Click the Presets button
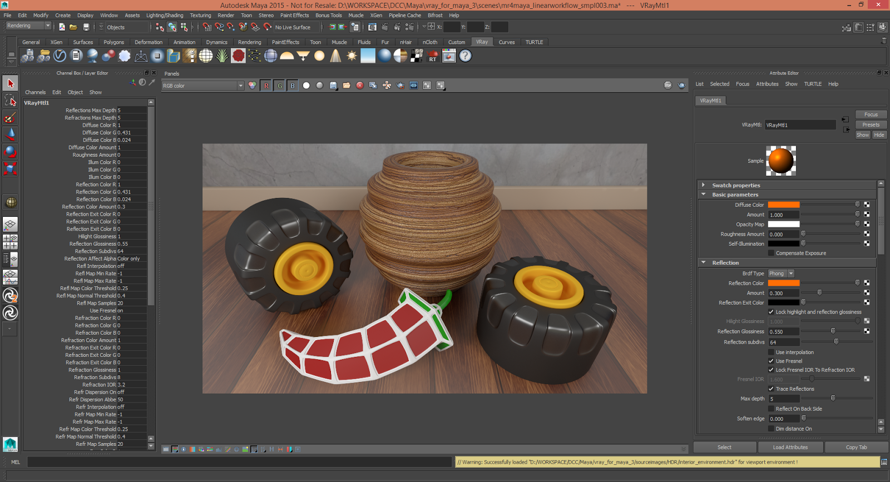This screenshot has width=890, height=482. (871, 125)
